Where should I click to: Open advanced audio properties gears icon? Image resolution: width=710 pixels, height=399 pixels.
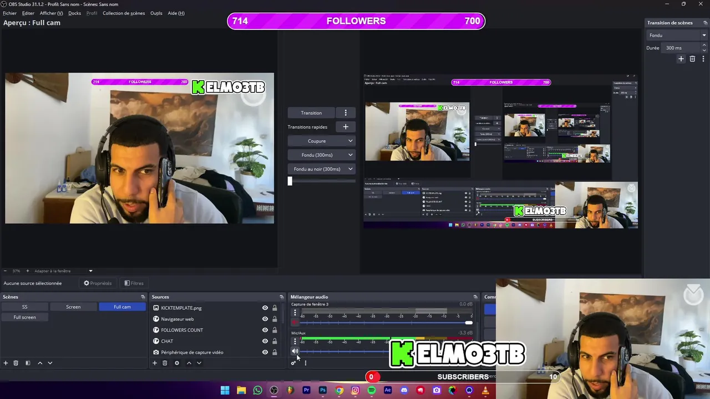[x=293, y=363]
